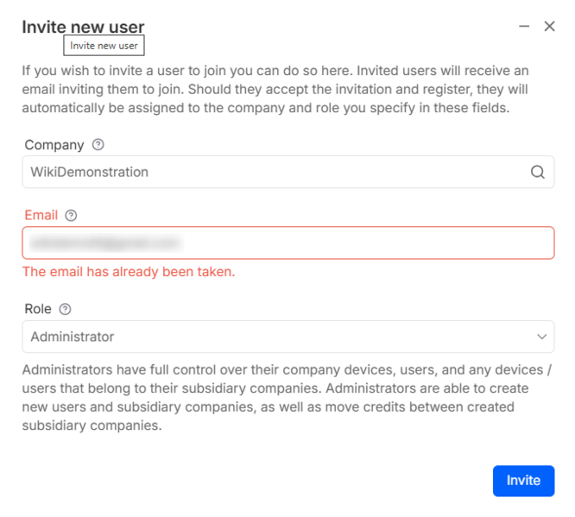Viewport: 575px width, 517px height.
Task: Click the Company field label
Action: [x=54, y=145]
